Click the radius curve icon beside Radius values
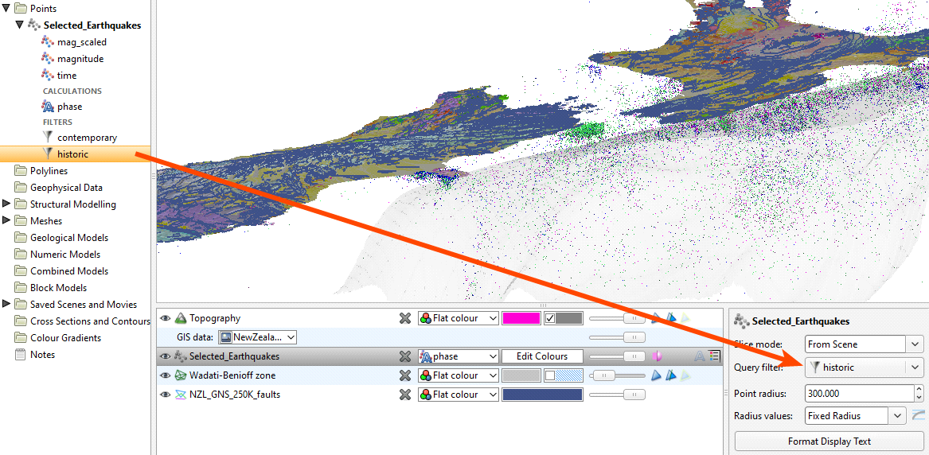Screen dimensions: 929x455 pyautogui.click(x=918, y=415)
